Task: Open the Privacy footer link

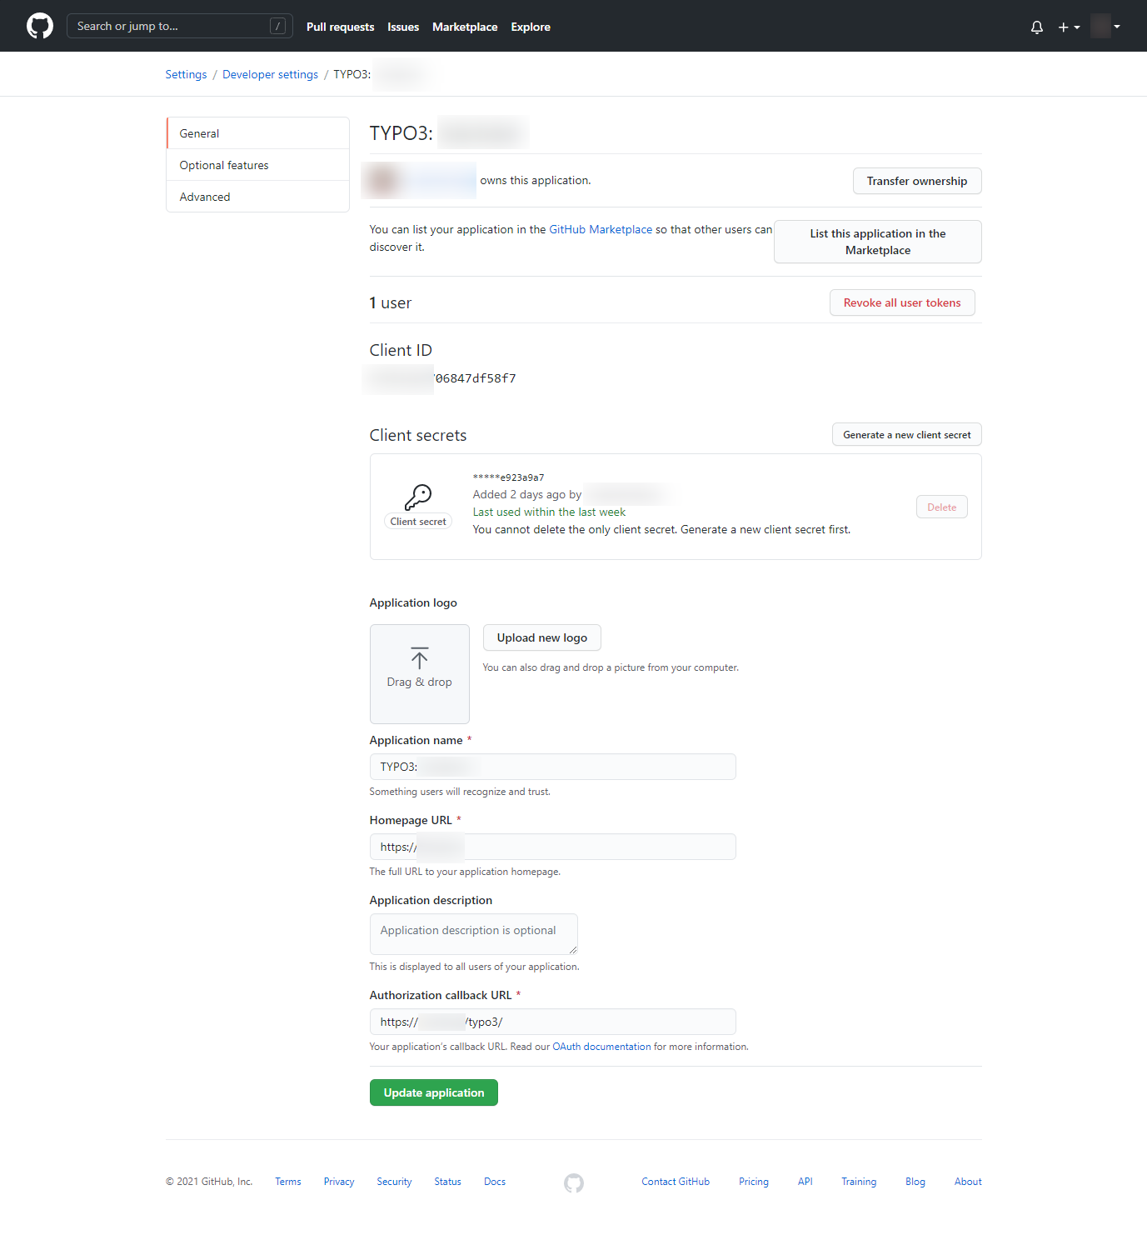Action: pos(339,1182)
